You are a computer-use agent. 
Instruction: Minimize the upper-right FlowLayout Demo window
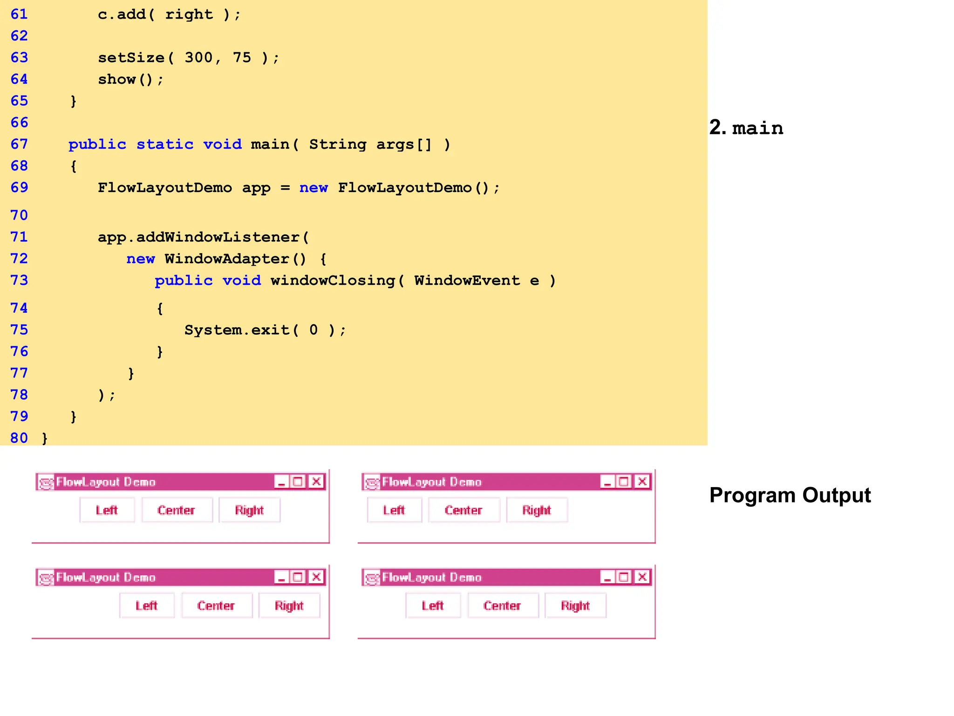pos(607,482)
